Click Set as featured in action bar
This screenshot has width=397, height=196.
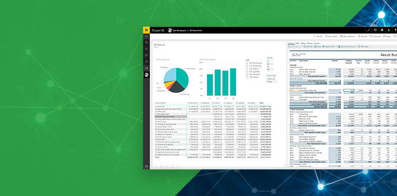pos(348,37)
